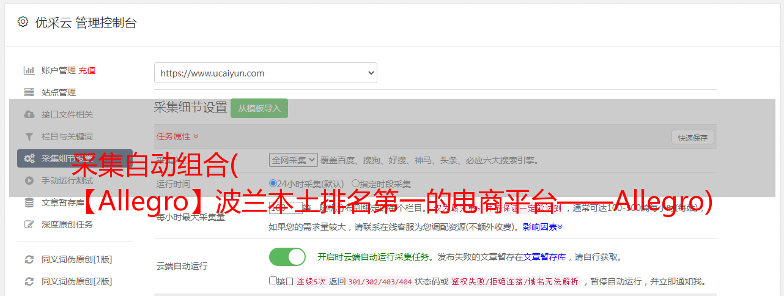784x296 pixels.
Task: Click the edit pencil icon for 深度原创任务
Action: coord(29,224)
